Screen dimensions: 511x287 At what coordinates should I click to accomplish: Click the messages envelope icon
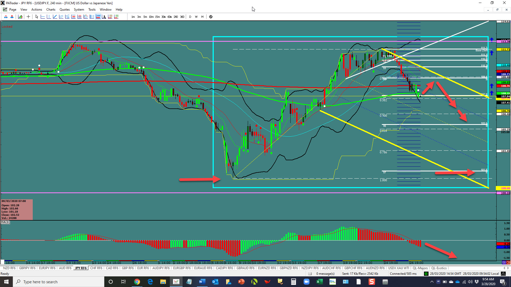(x=310, y=274)
